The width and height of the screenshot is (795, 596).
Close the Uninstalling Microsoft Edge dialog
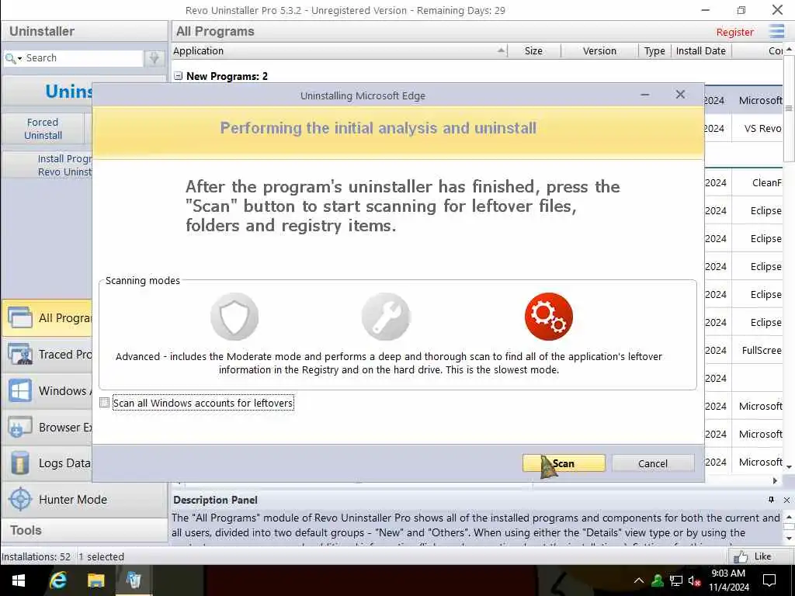[680, 95]
